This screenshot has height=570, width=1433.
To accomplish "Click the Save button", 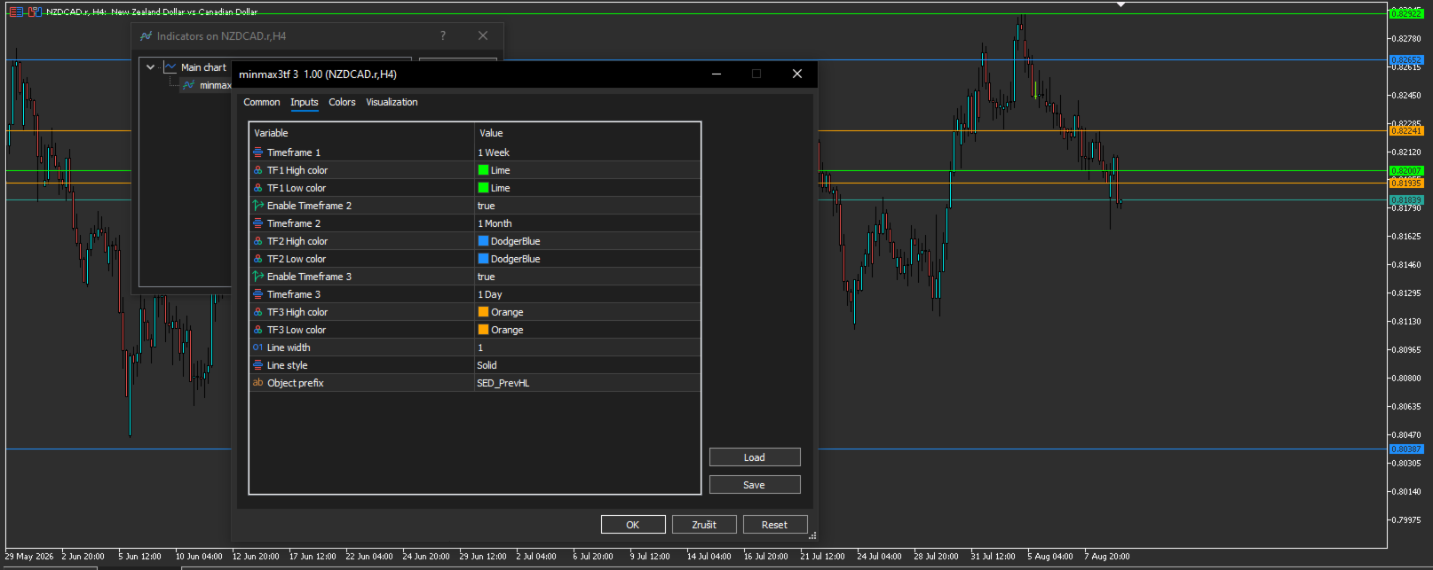I will pos(755,485).
